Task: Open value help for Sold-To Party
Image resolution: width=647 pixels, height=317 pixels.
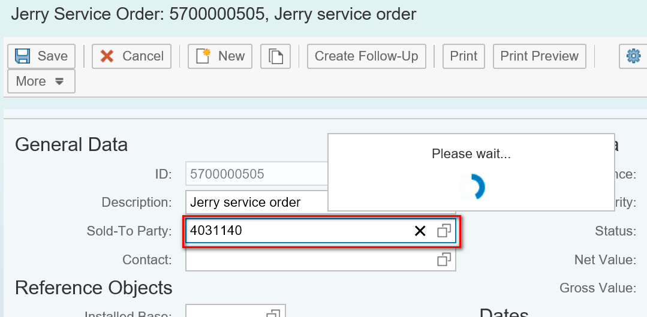Action: (x=444, y=231)
